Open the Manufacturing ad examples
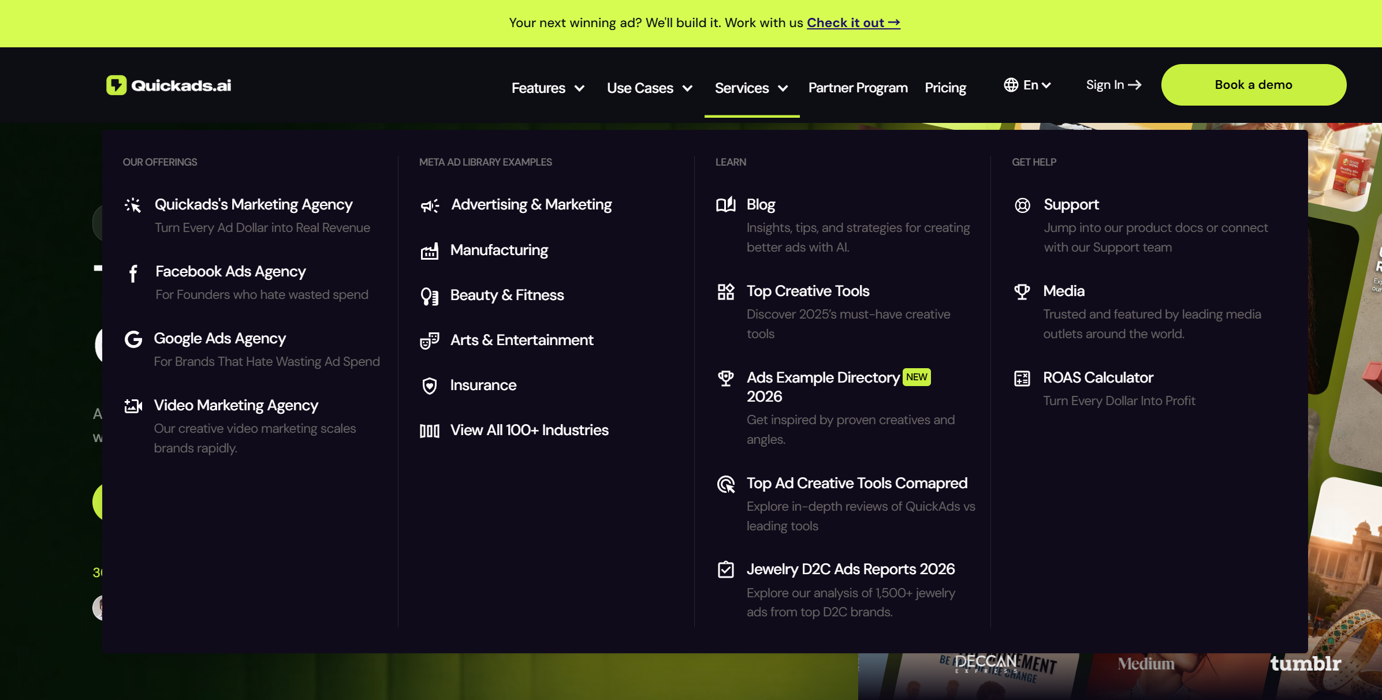Viewport: 1382px width, 700px height. point(499,250)
